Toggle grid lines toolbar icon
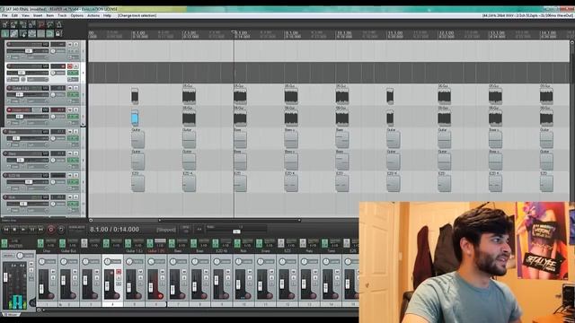 pyautogui.click(x=41, y=34)
